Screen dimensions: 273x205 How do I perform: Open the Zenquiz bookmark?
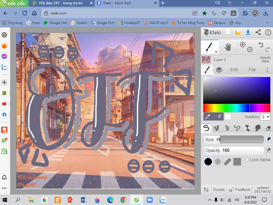pyautogui.click(x=217, y=23)
